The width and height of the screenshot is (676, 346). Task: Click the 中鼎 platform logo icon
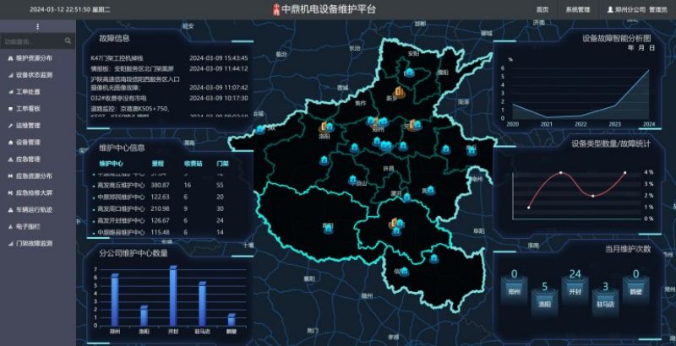[x=275, y=9]
